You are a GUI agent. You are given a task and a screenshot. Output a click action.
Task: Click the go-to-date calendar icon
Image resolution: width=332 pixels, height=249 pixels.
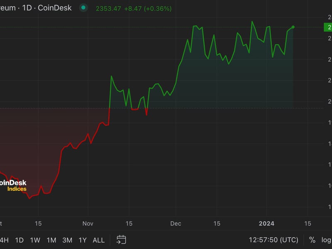tap(121, 239)
